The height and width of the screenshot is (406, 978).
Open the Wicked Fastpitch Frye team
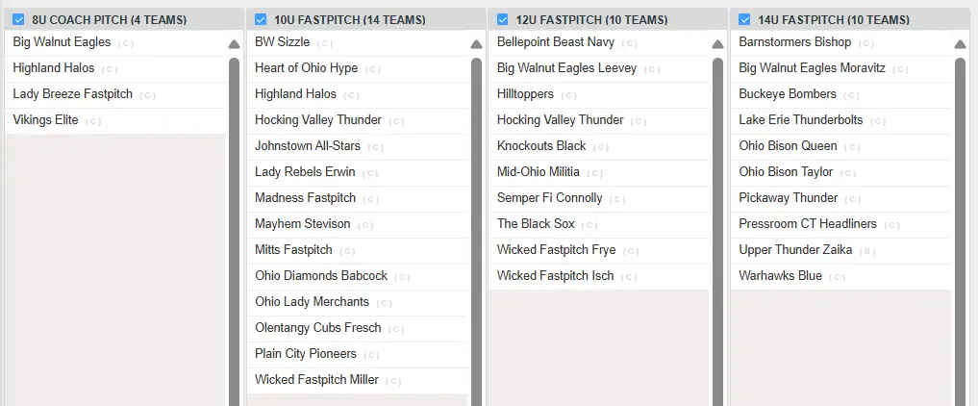pos(556,250)
